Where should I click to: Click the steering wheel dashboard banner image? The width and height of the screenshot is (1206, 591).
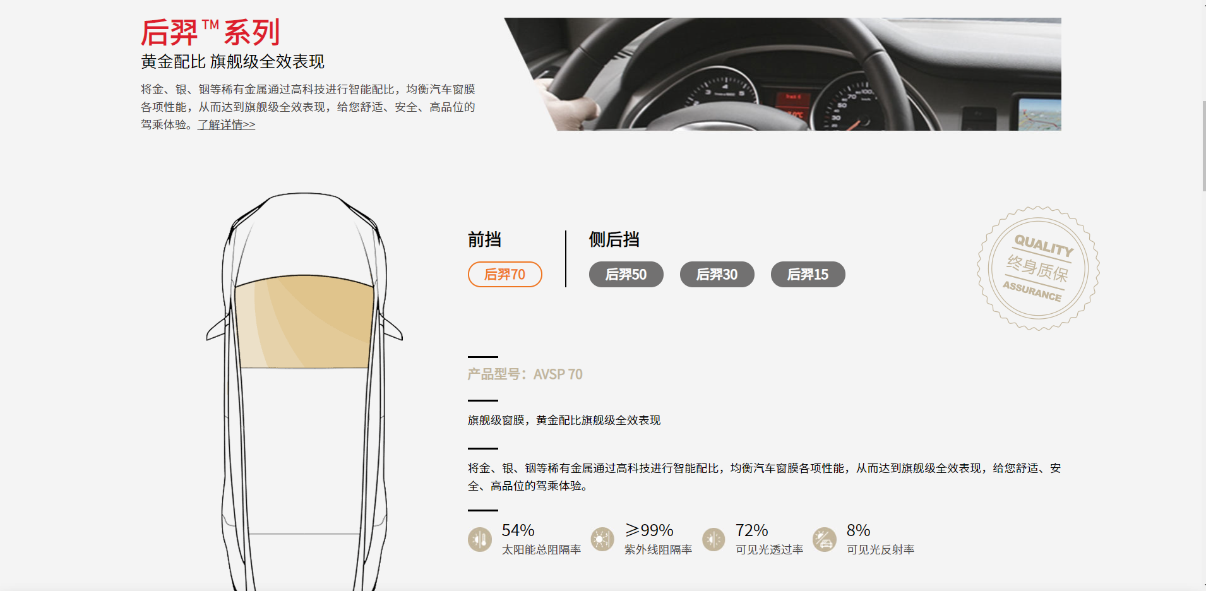tap(783, 75)
